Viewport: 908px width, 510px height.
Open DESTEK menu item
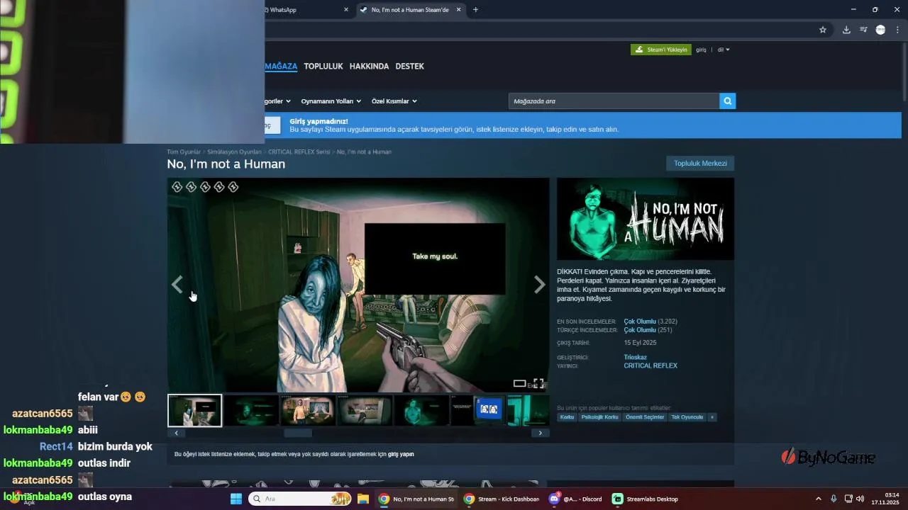pyautogui.click(x=409, y=66)
